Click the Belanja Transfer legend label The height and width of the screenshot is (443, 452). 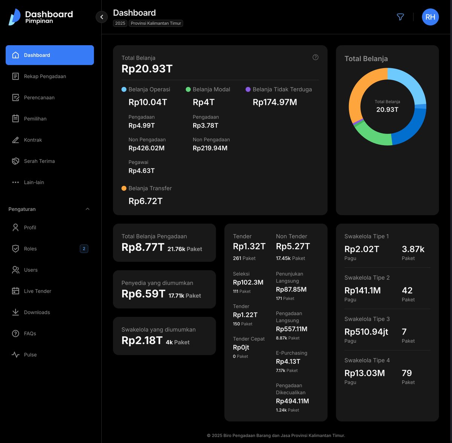tap(150, 188)
